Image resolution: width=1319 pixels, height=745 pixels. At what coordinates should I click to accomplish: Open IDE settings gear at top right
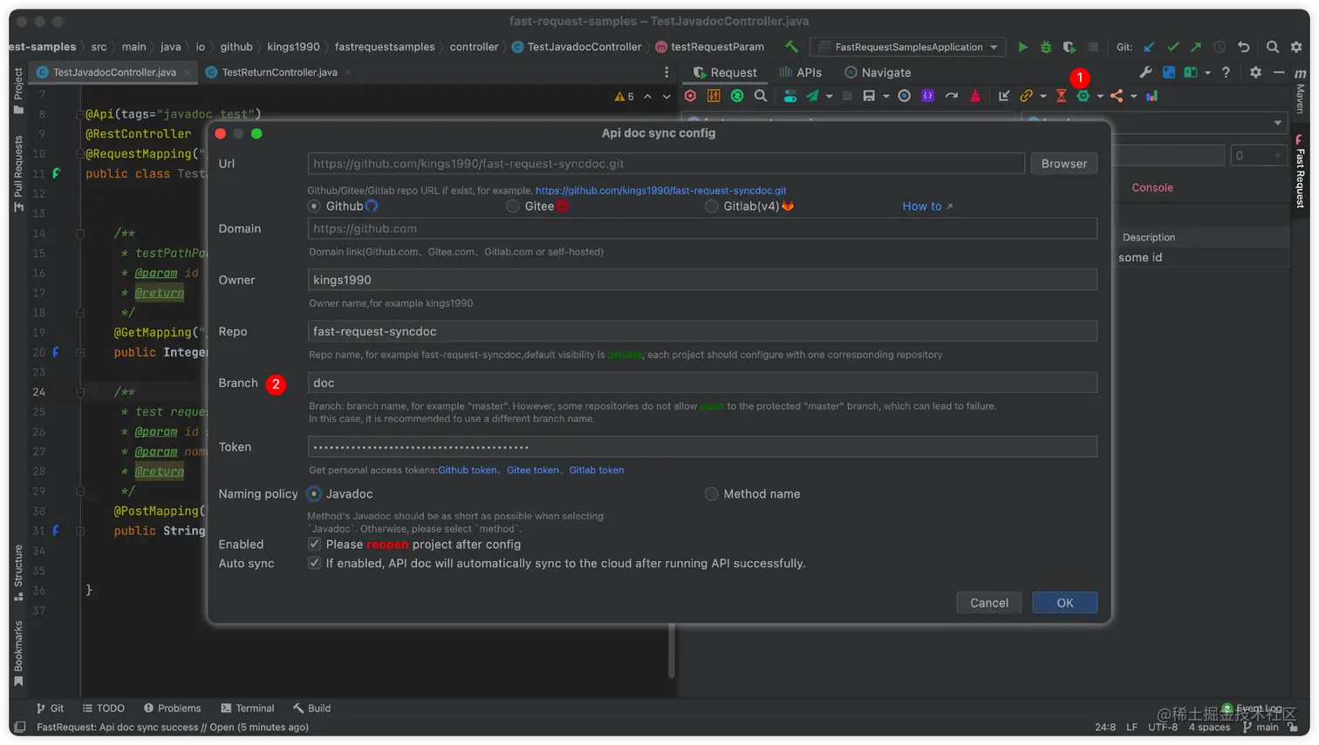point(1296,47)
